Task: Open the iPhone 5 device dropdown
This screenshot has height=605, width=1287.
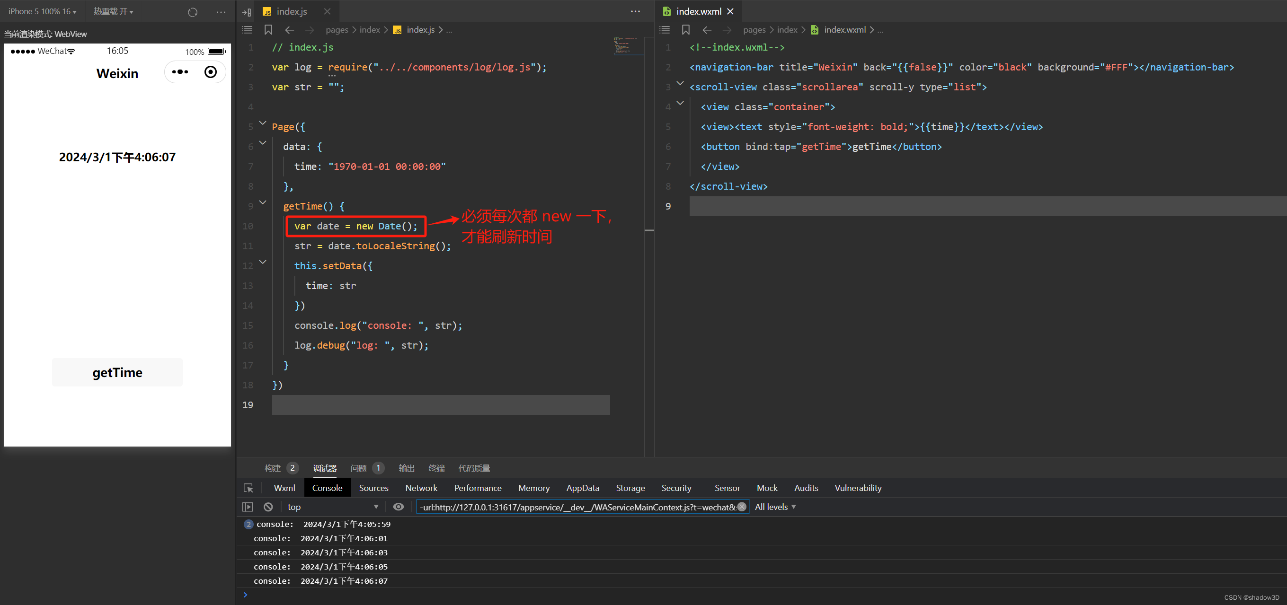Action: pos(43,11)
